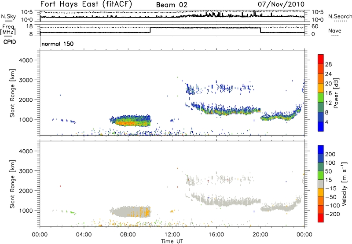Click the frequency step-up at 10:00
352x244 pixels.
150,30
